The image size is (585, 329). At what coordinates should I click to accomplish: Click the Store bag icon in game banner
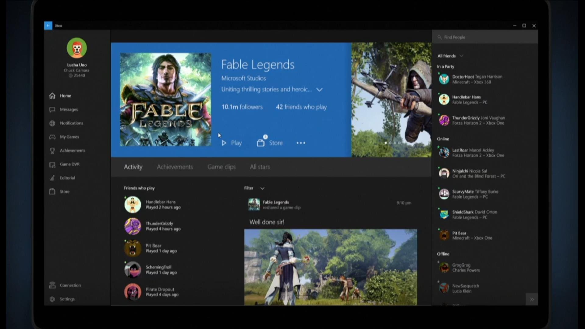click(261, 143)
